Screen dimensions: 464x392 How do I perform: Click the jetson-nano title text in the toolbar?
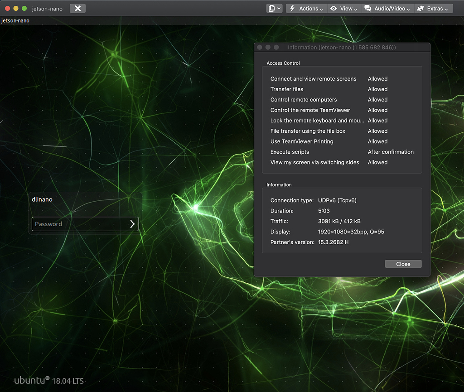47,9
